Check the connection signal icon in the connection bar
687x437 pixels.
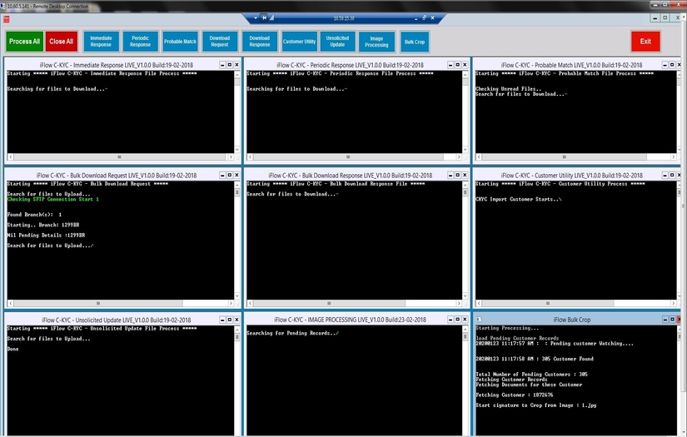(271, 17)
